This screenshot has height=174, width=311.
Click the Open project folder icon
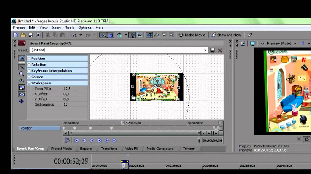[x=23, y=35]
